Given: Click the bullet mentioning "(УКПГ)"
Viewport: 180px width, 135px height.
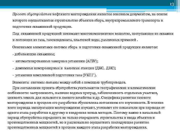Looking at the screenshot, I should pyautogui.click(x=54, y=75).
